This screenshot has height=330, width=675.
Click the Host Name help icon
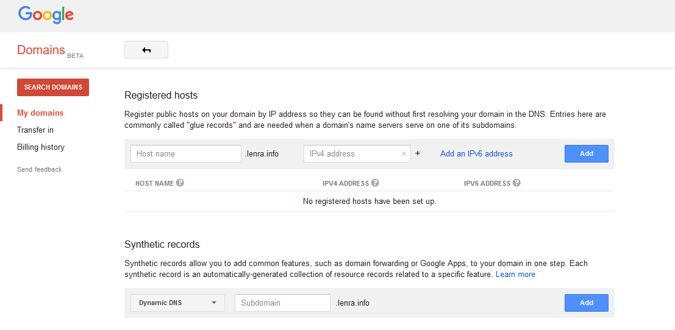pyautogui.click(x=180, y=183)
